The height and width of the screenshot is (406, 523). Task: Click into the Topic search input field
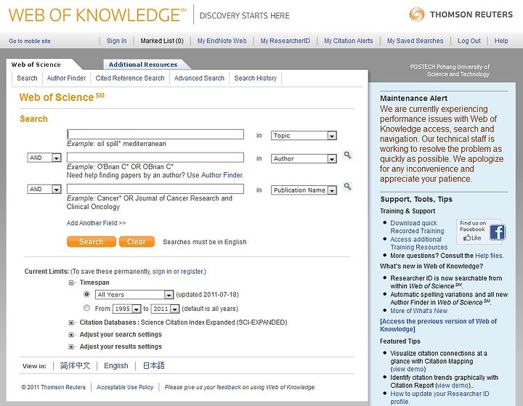155,134
